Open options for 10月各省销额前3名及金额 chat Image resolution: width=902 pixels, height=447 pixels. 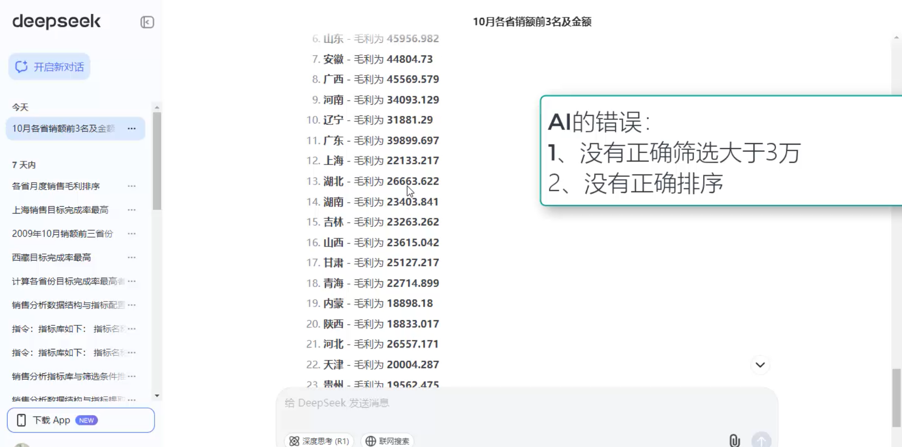pyautogui.click(x=132, y=129)
